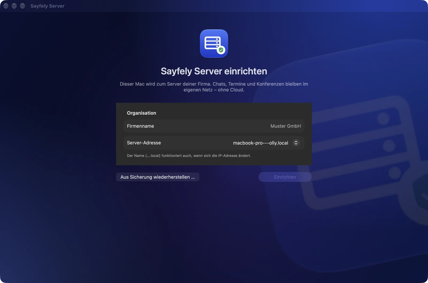This screenshot has width=428, height=283.
Task: Select the macbook-pro---olly.local address value
Action: point(261,143)
